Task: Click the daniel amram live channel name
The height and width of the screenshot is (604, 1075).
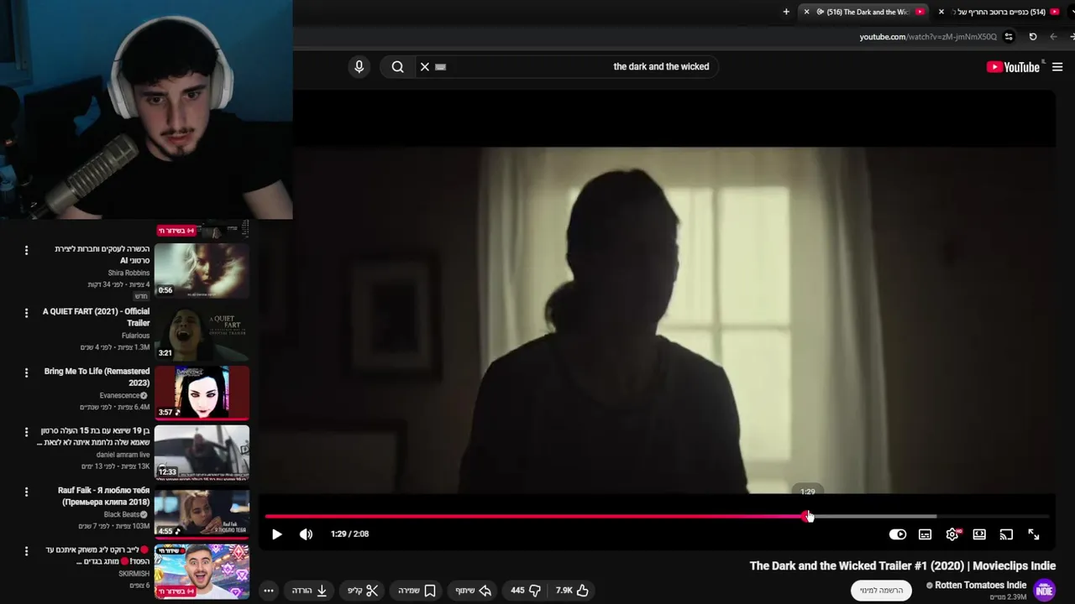Action: (x=123, y=455)
